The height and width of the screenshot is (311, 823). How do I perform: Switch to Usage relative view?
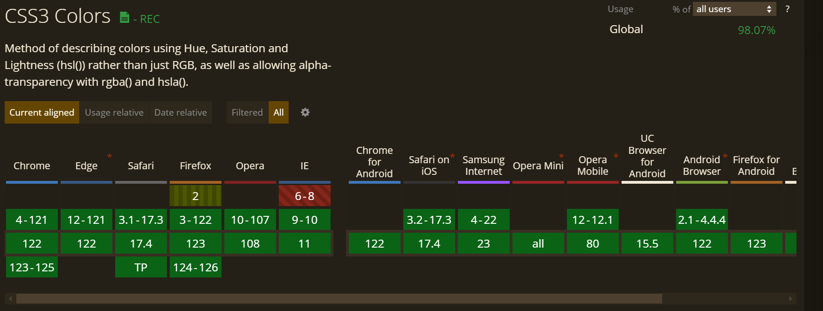114,112
